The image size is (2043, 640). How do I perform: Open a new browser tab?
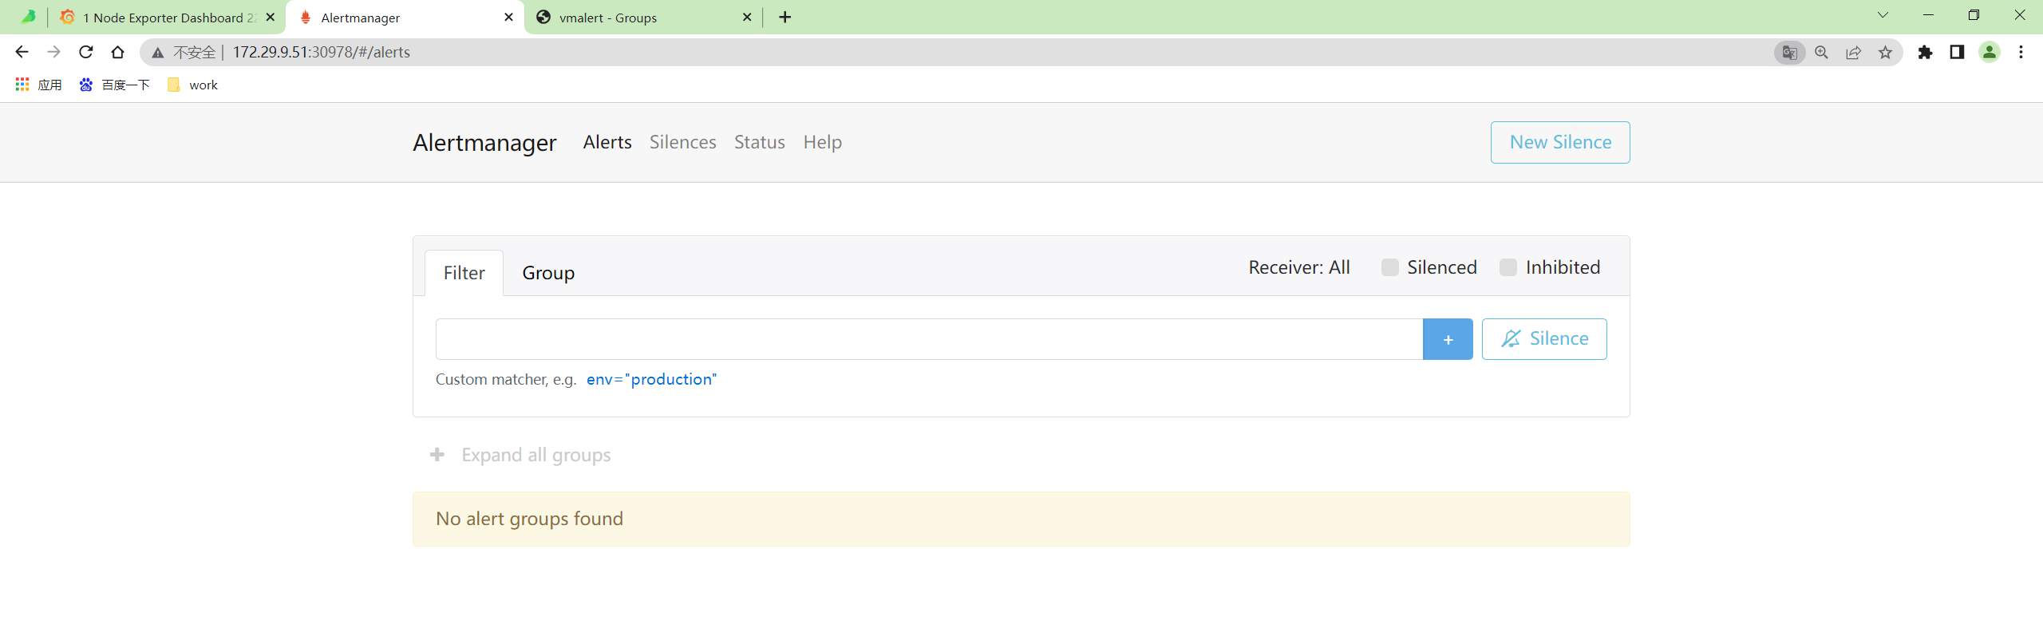point(785,18)
